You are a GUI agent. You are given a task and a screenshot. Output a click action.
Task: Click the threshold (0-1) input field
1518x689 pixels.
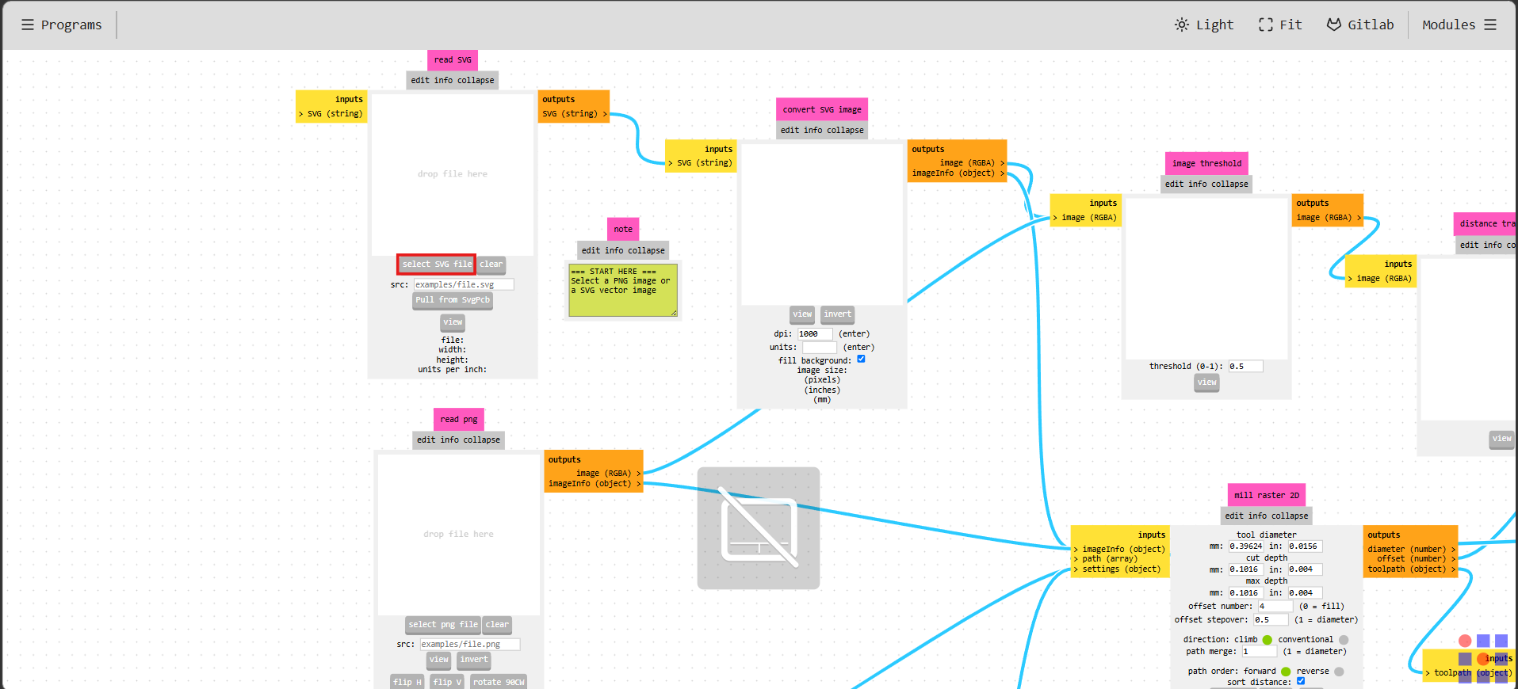click(x=1245, y=367)
